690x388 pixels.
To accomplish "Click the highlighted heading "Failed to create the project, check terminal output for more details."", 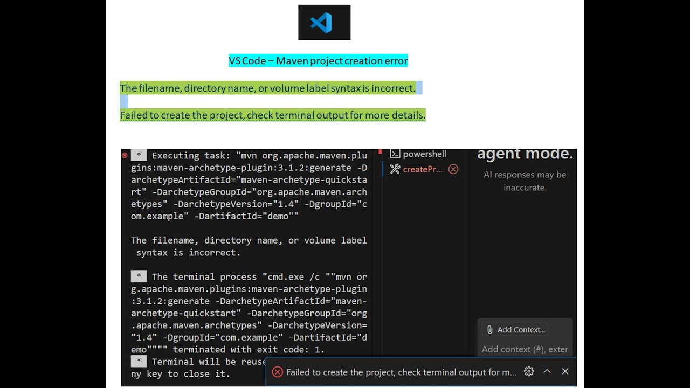I will click(273, 115).
